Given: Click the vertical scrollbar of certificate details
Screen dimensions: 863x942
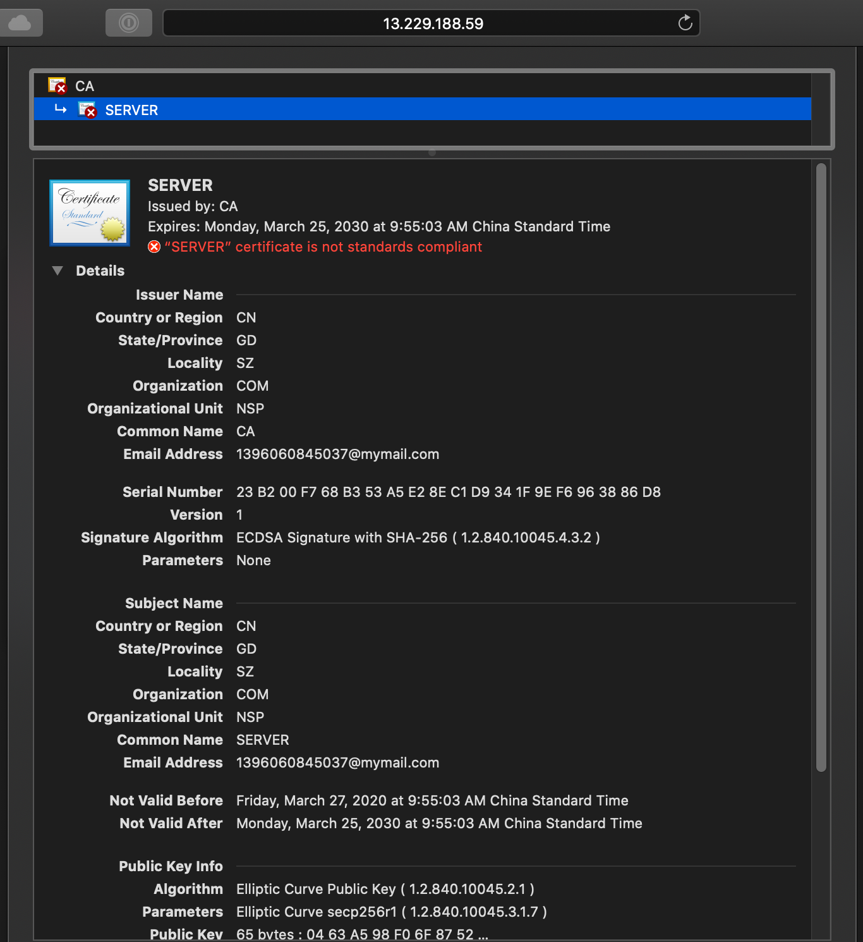Looking at the screenshot, I should [x=821, y=468].
